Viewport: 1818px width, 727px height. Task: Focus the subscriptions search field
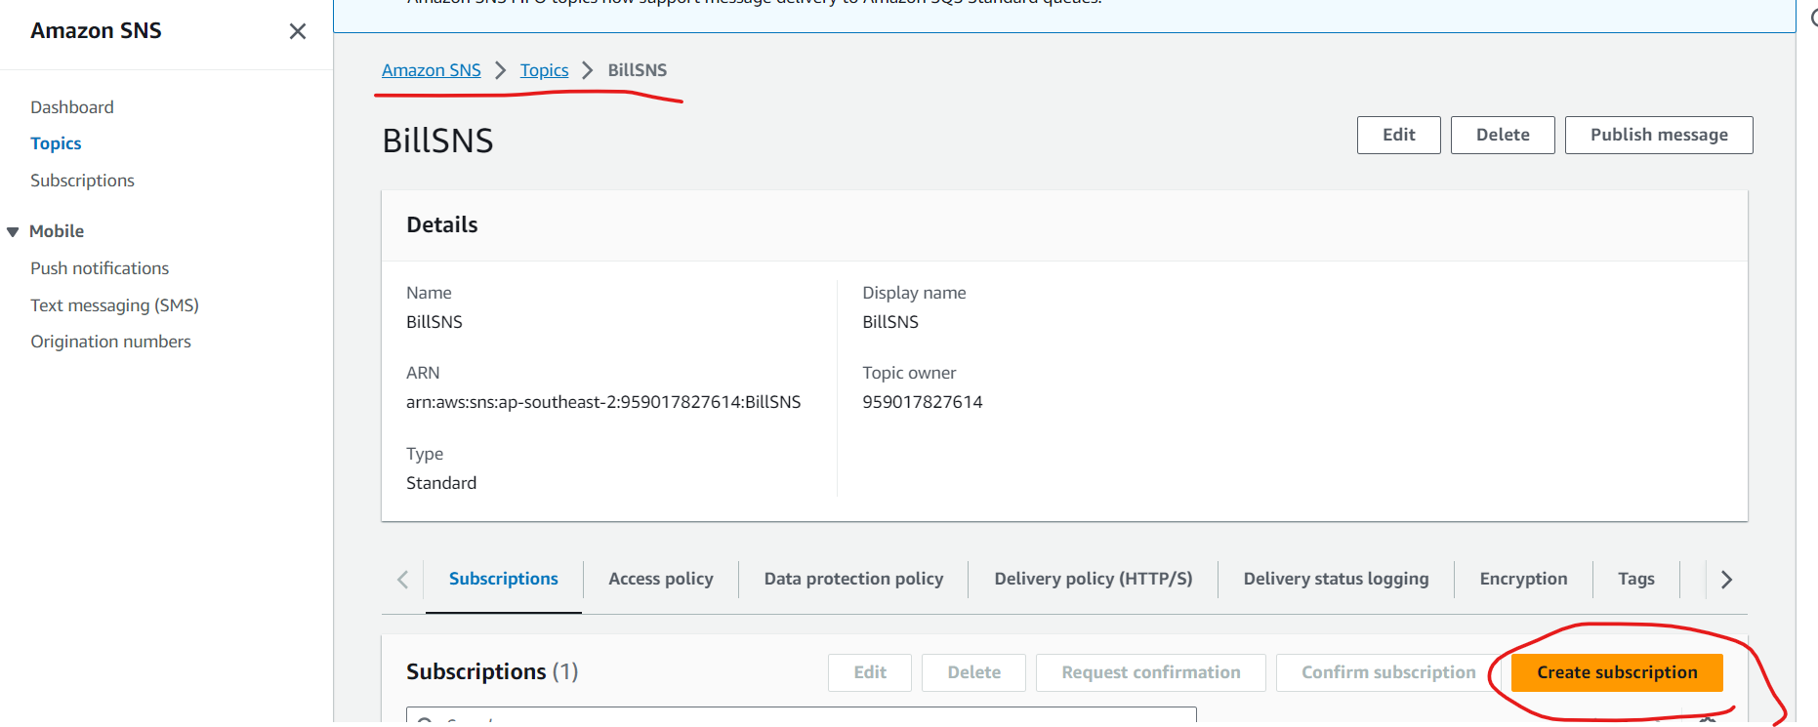(802, 716)
